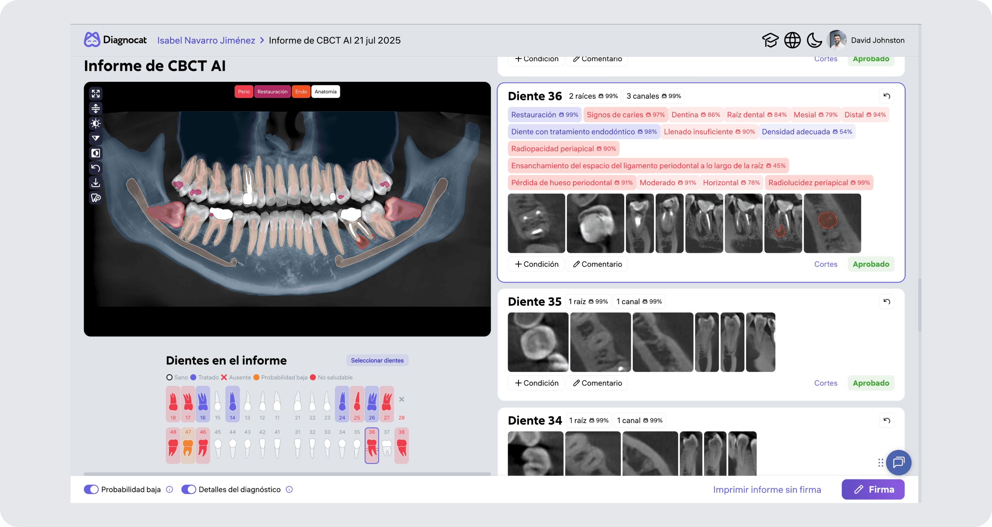Click the fullscreen expand icon in viewer

point(96,94)
